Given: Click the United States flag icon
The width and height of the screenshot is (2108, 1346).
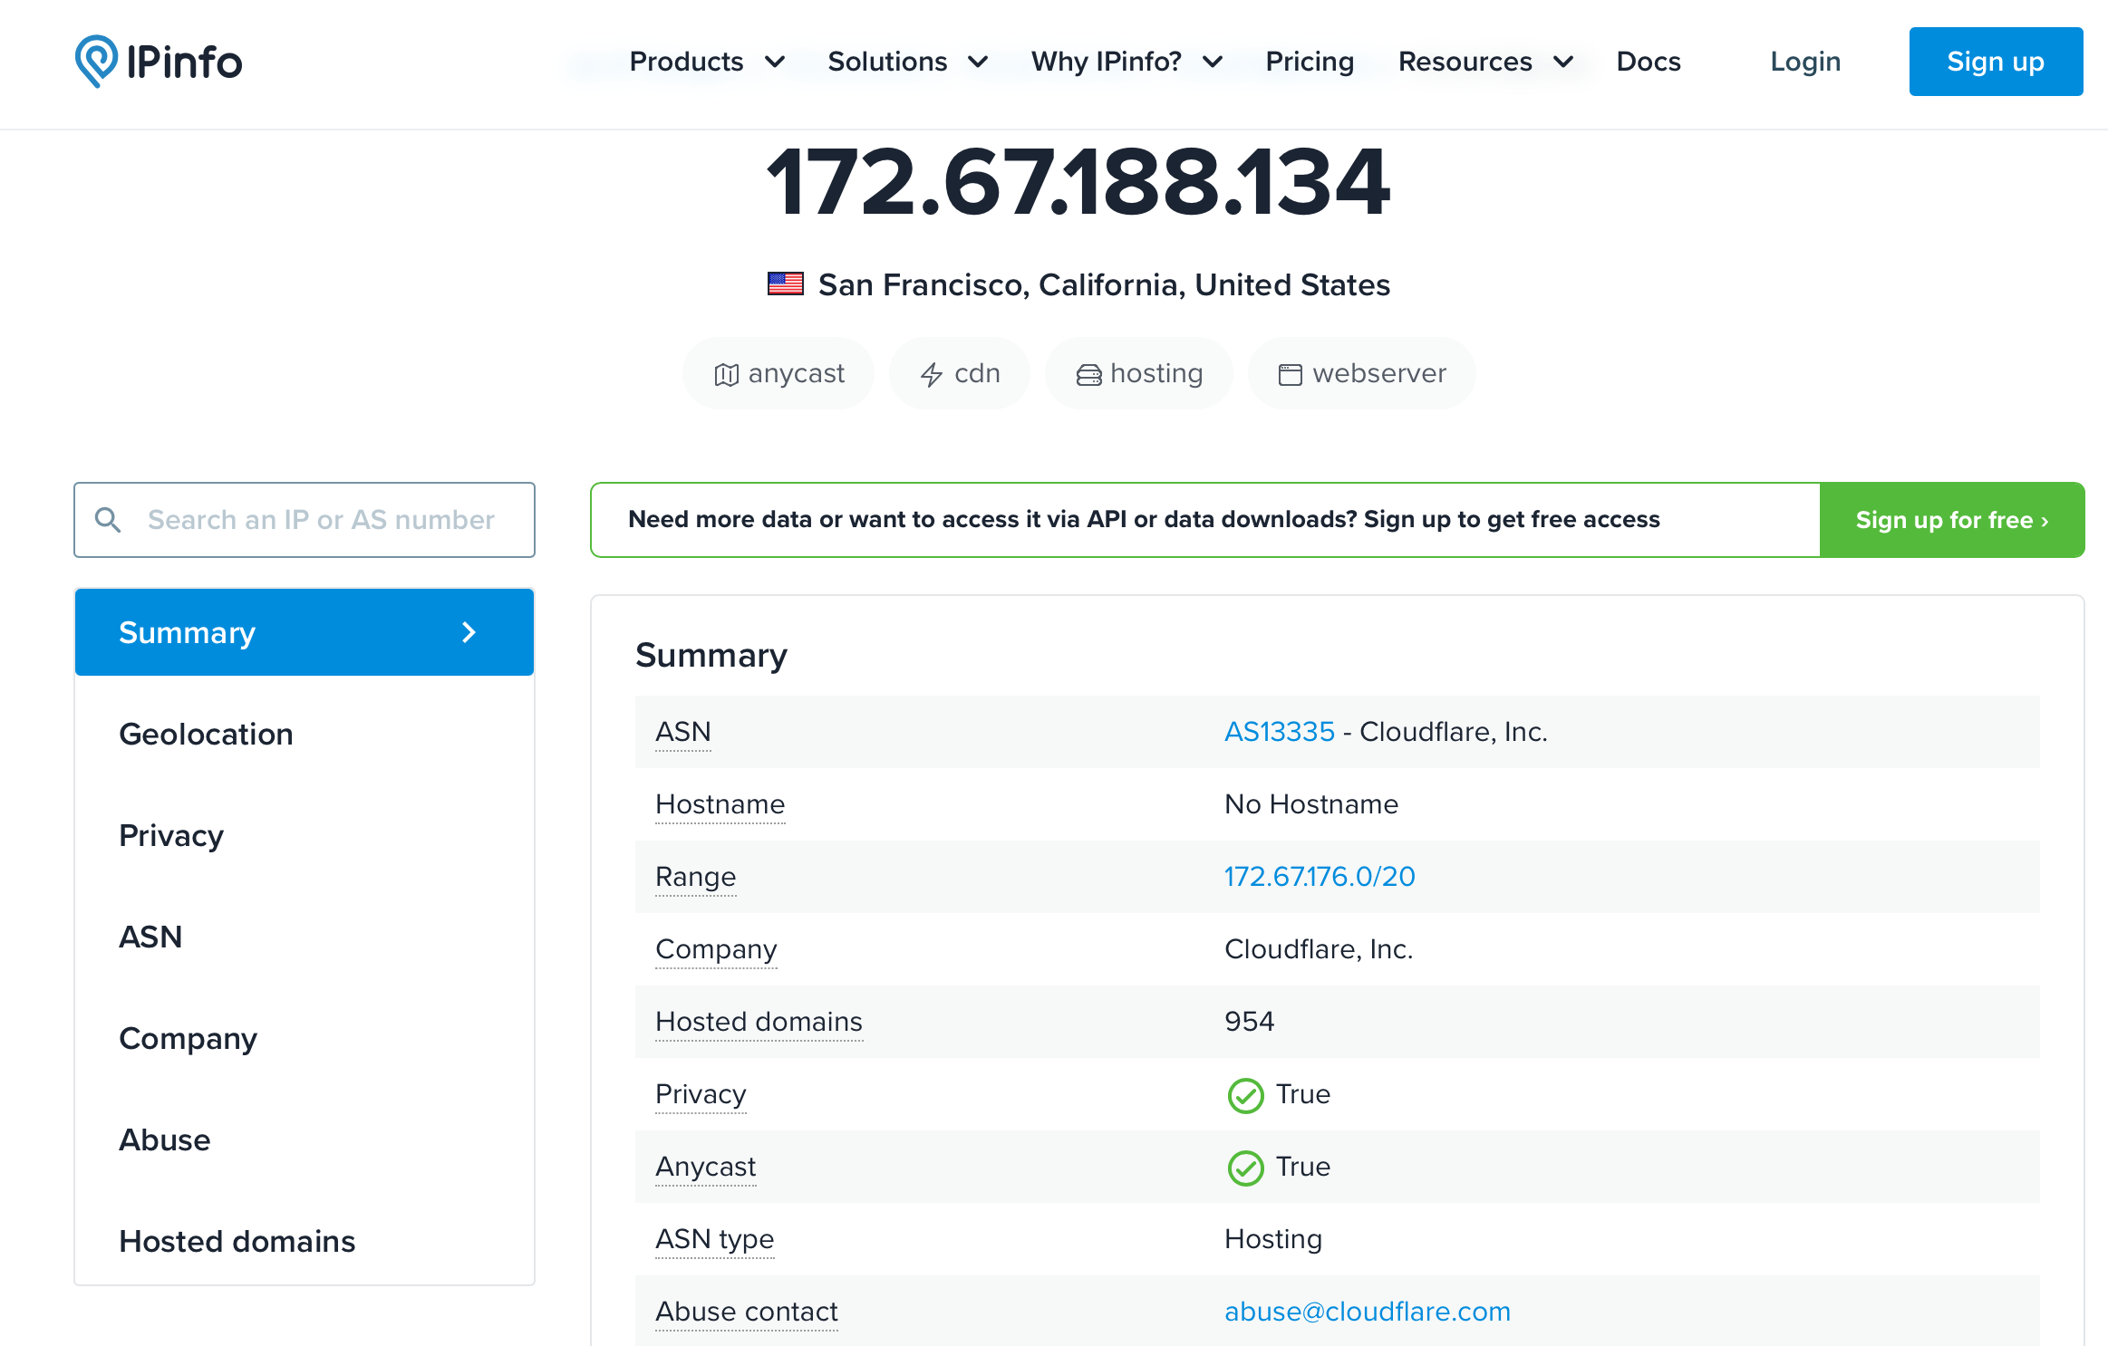Looking at the screenshot, I should (x=785, y=284).
